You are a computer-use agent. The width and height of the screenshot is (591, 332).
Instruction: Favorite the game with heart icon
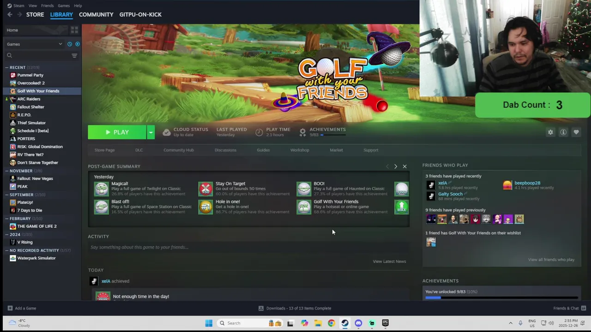click(x=576, y=132)
